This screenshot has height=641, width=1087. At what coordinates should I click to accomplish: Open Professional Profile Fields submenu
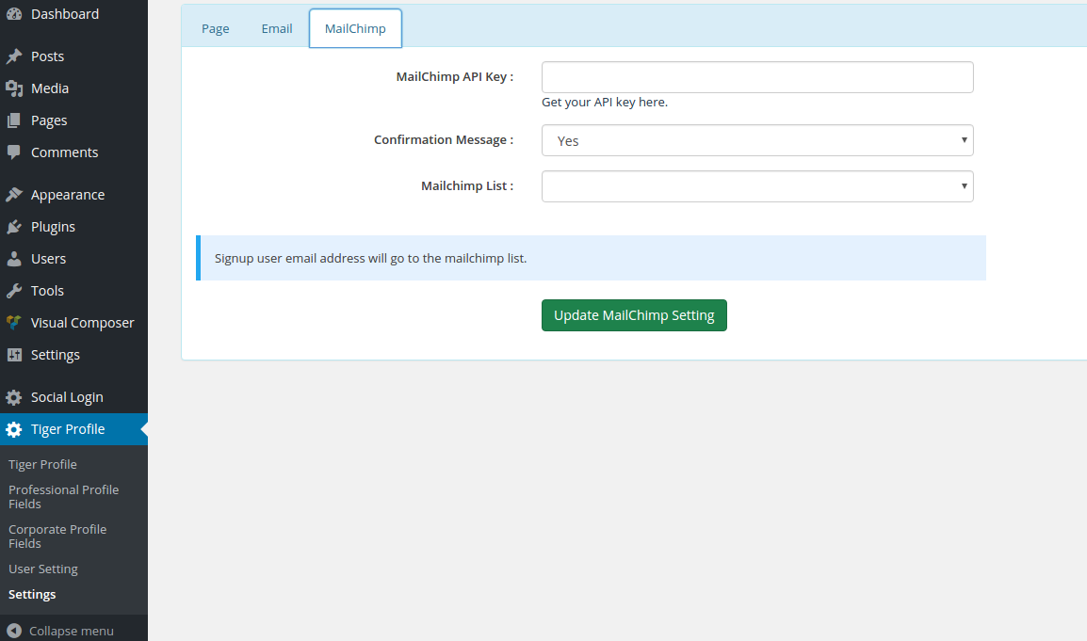pyautogui.click(x=63, y=497)
